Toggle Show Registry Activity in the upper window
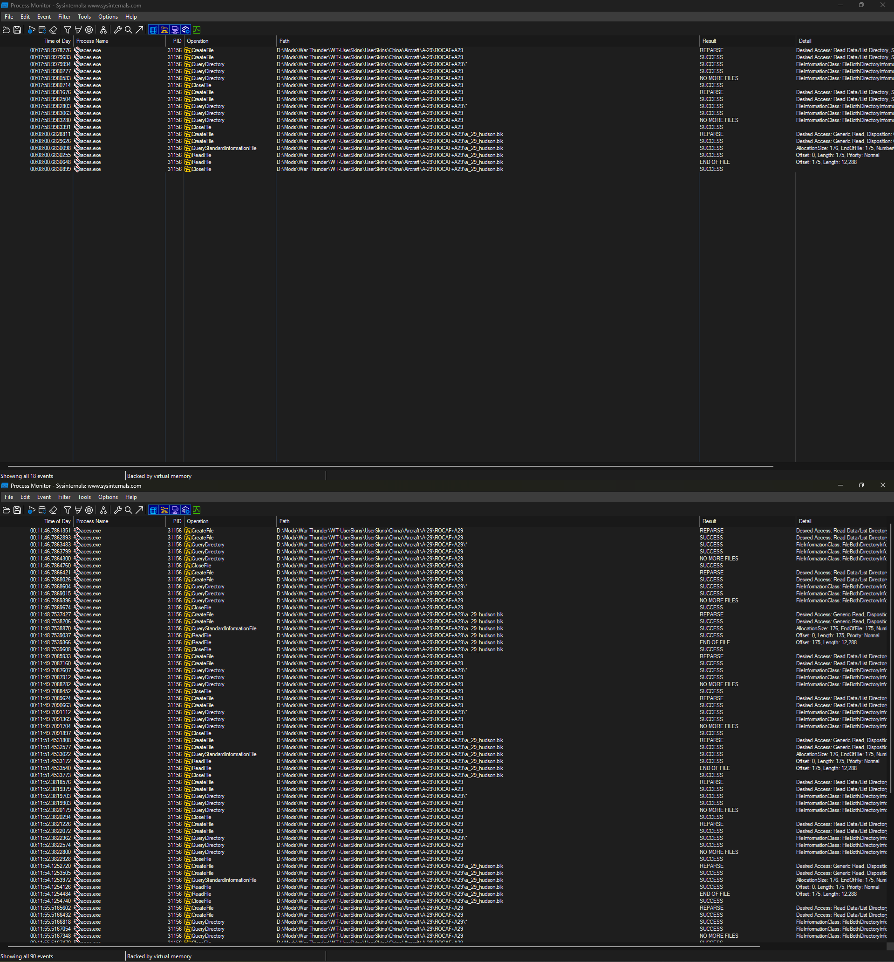The width and height of the screenshot is (894, 962). pyautogui.click(x=153, y=30)
